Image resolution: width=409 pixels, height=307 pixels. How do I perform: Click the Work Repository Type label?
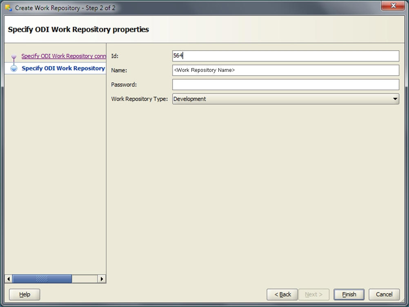[139, 99]
